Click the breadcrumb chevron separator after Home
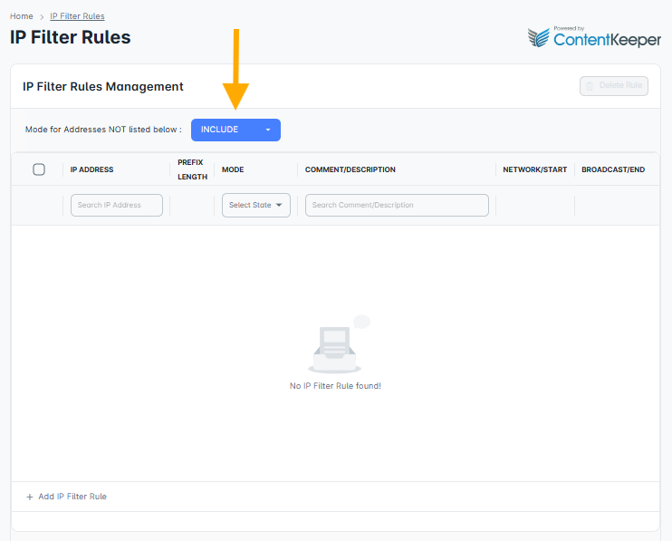The height and width of the screenshot is (541, 672). point(42,16)
